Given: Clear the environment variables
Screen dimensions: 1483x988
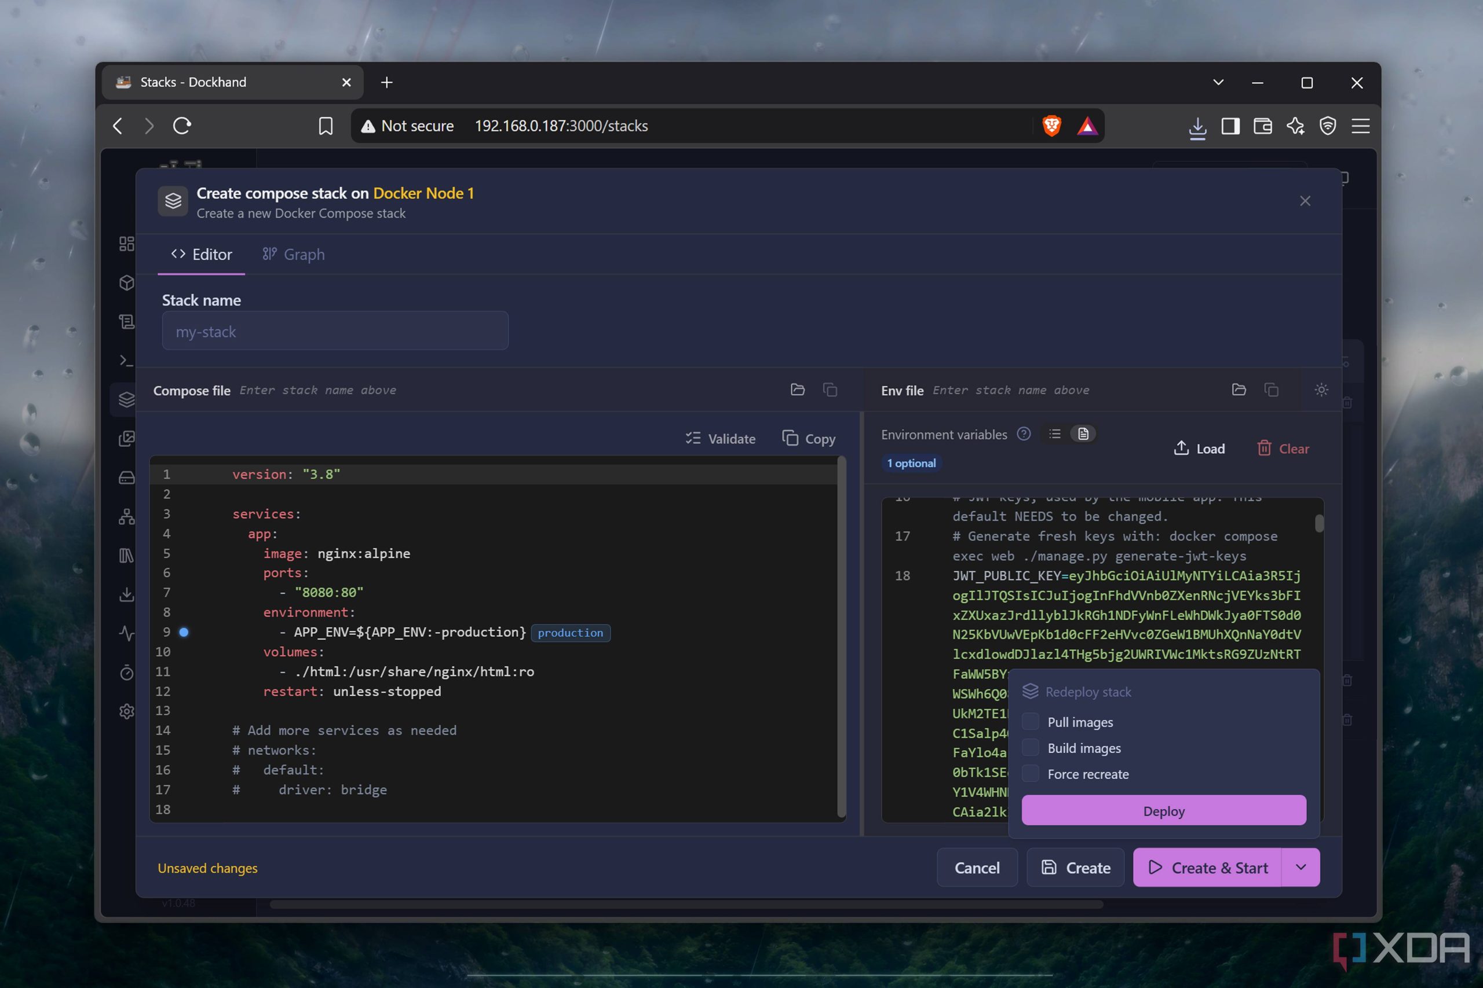Looking at the screenshot, I should coord(1283,449).
